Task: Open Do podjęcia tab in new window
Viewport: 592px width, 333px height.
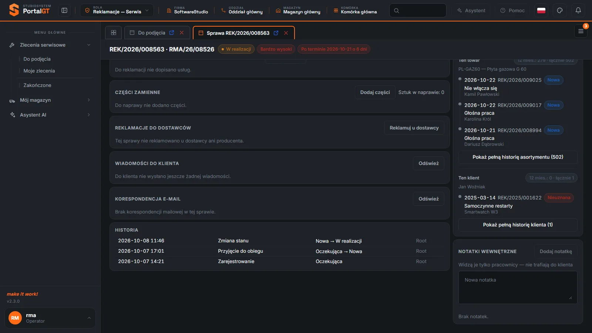Action: click(x=172, y=33)
